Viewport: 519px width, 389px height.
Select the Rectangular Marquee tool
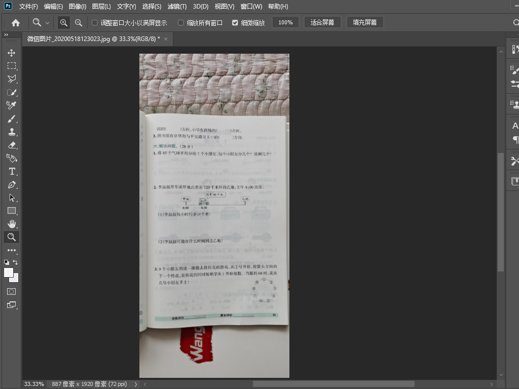tap(11, 65)
